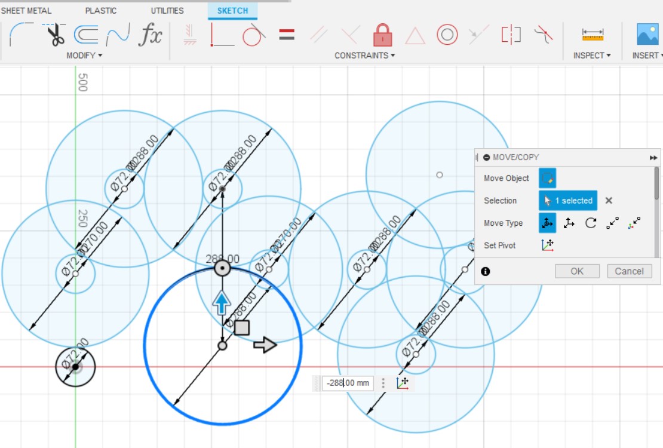Screen dimensions: 663x448
Task: Apply Curvature constraint icon
Action: click(544, 34)
